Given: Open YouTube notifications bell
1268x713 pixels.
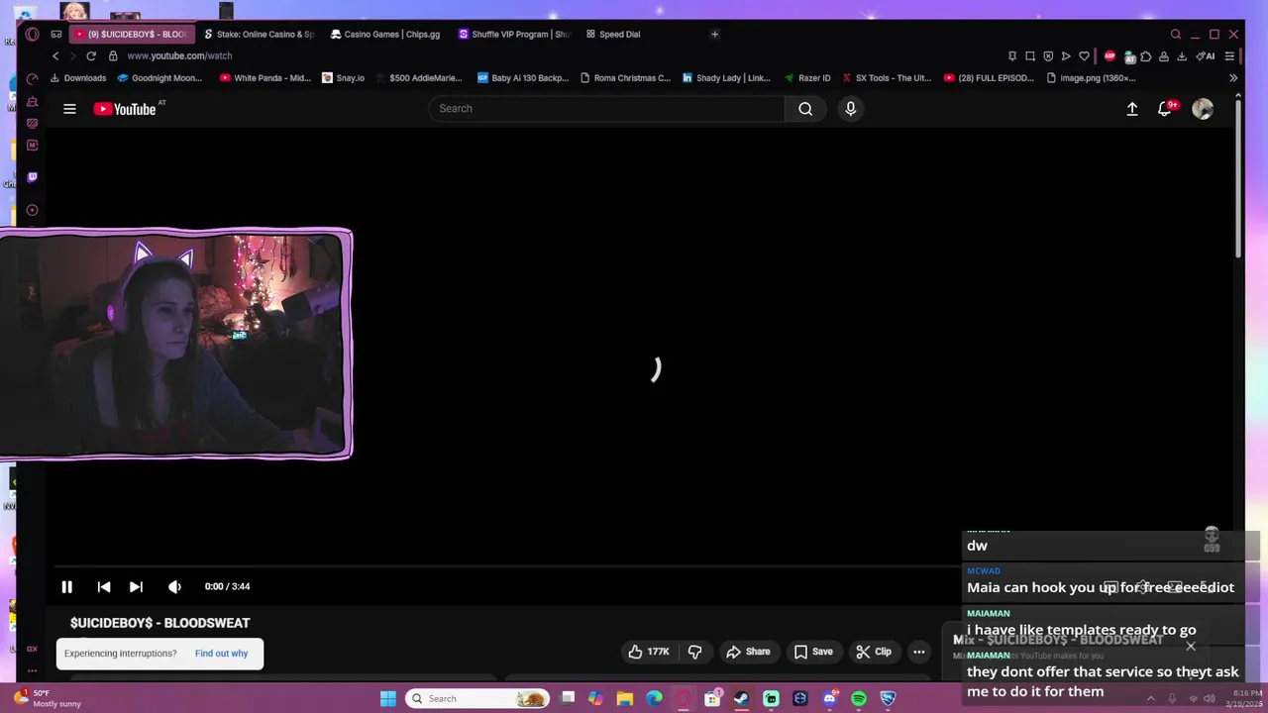Looking at the screenshot, I should point(1165,109).
